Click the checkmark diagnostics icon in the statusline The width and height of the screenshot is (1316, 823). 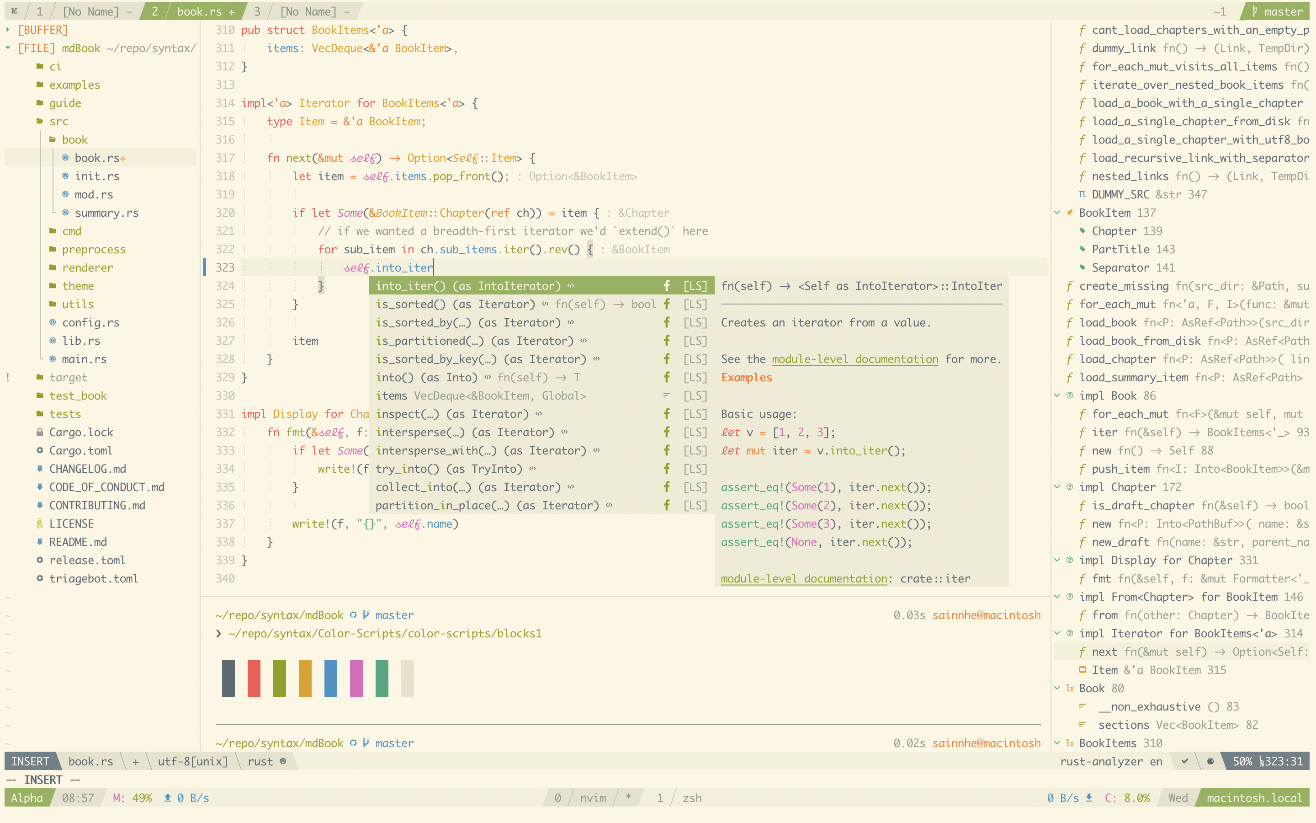click(x=1185, y=761)
